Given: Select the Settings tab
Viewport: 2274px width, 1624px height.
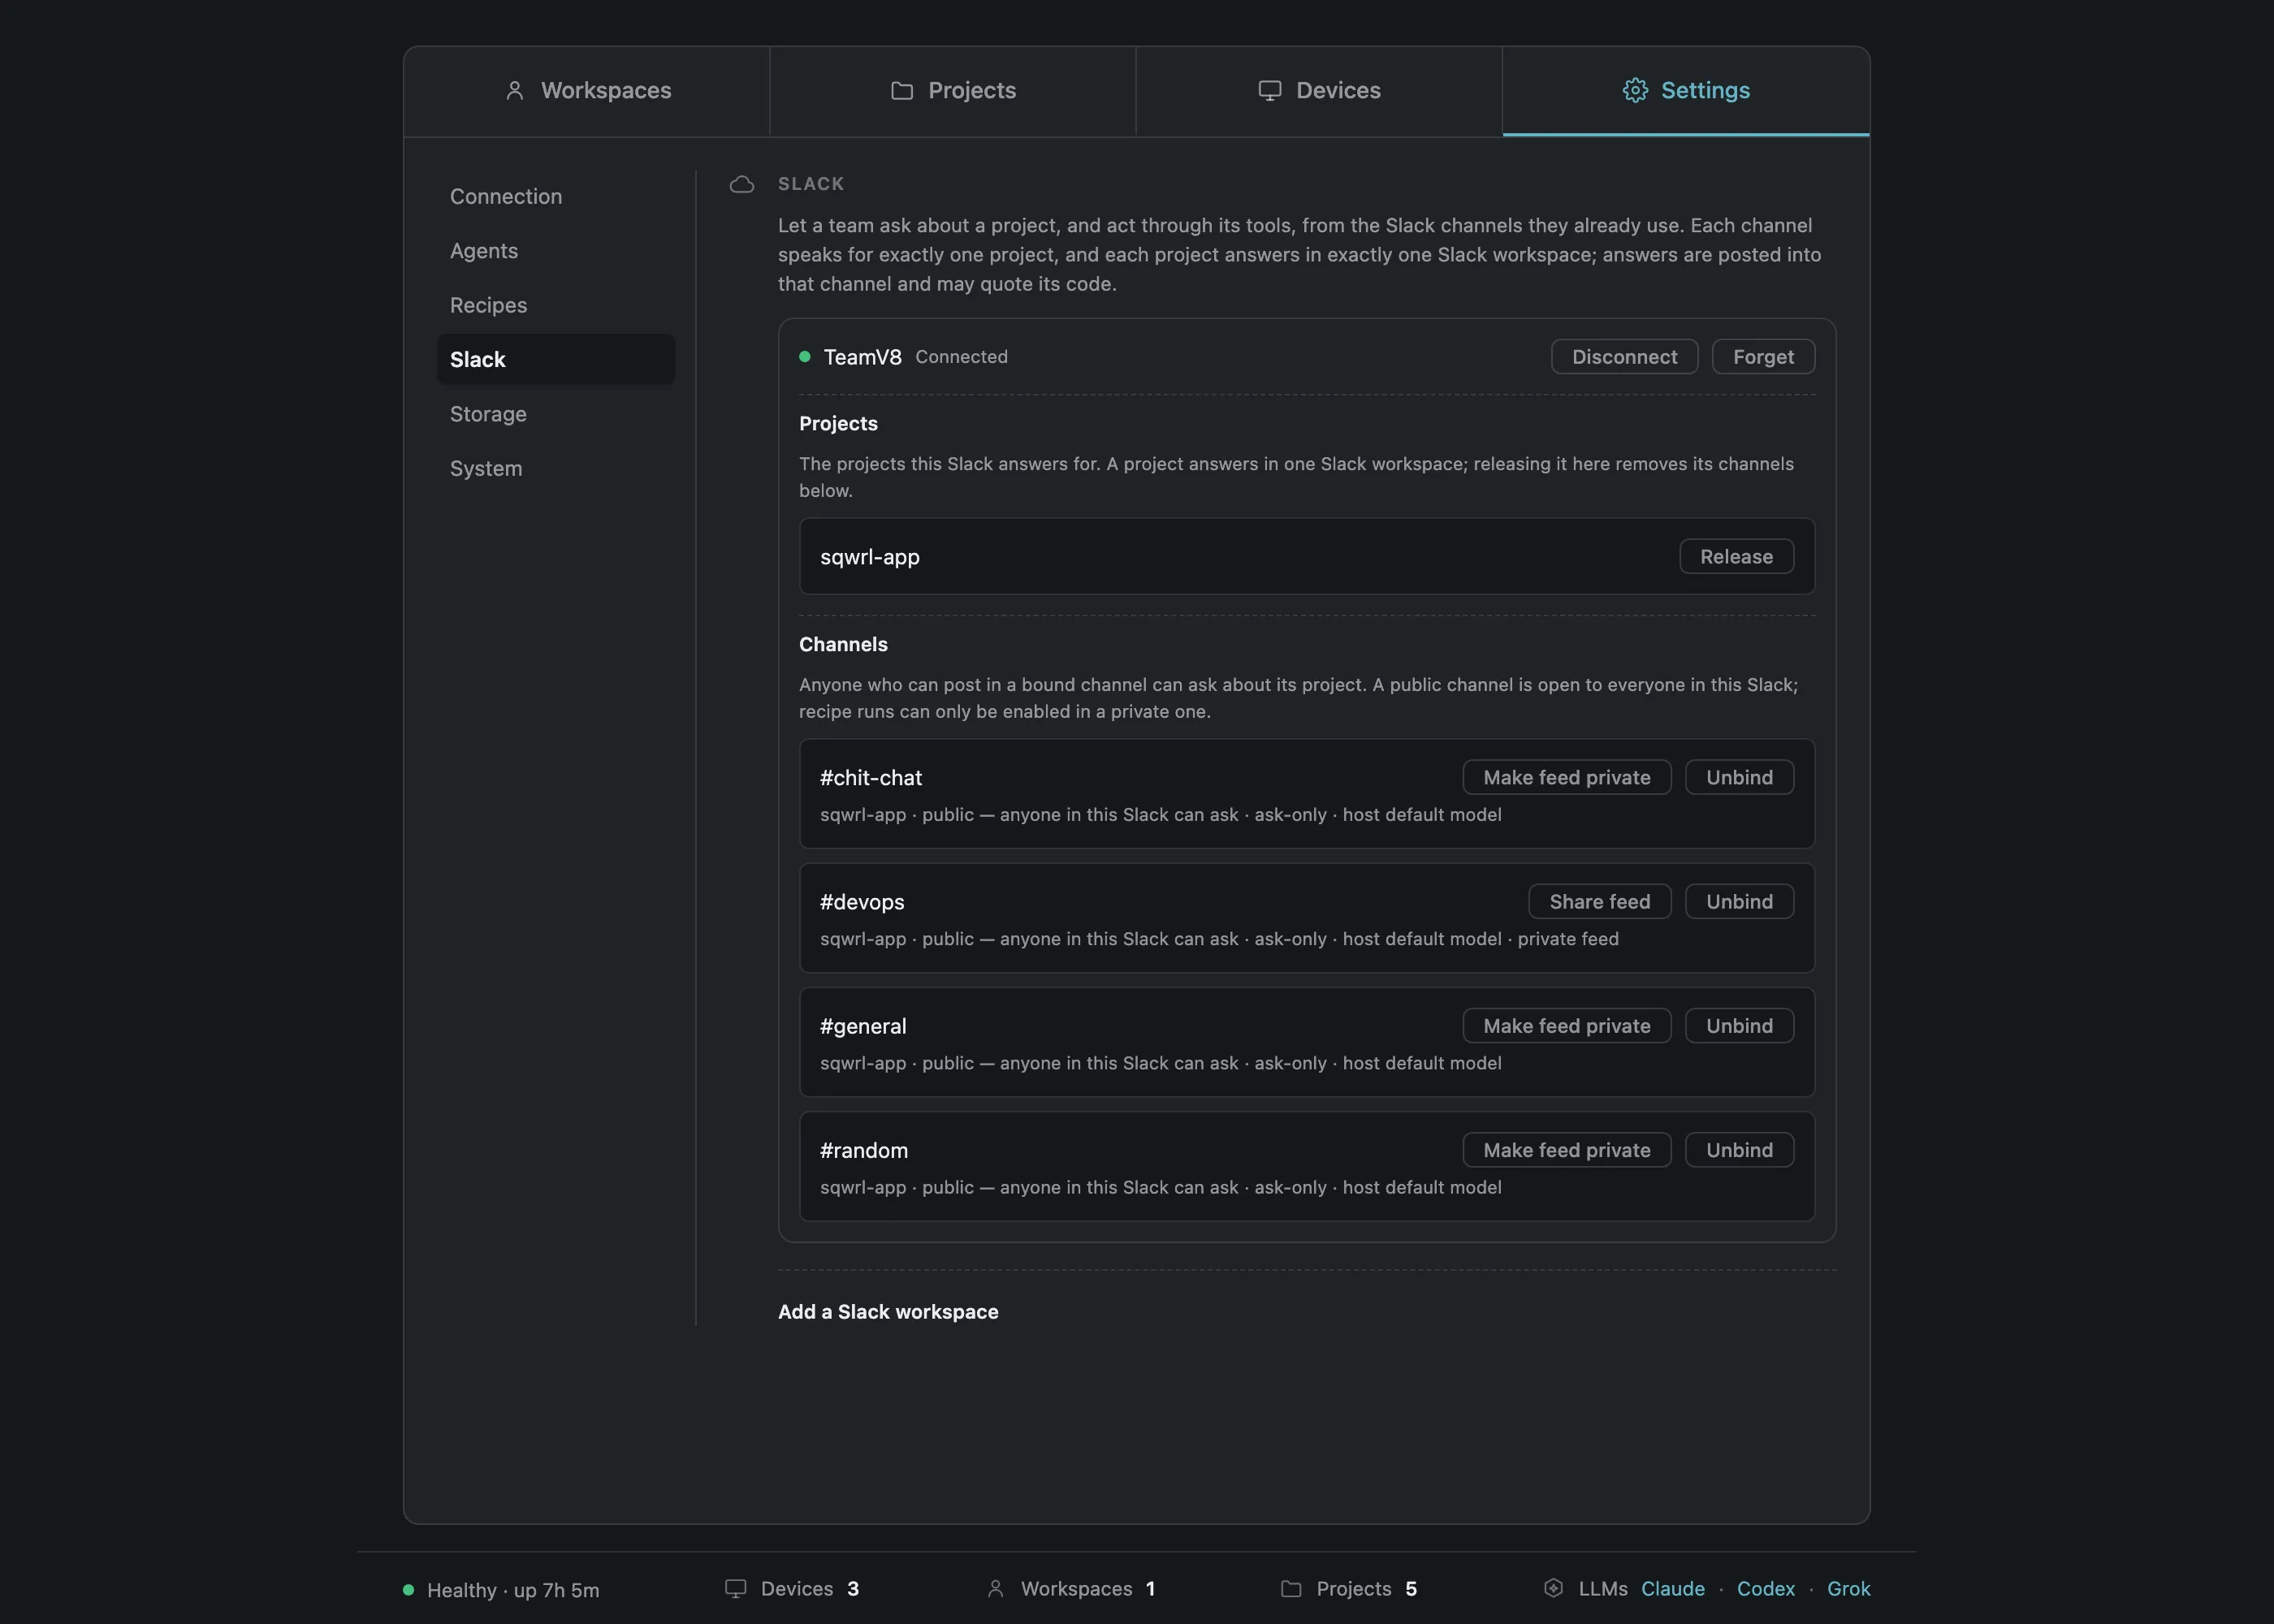Looking at the screenshot, I should point(1686,91).
